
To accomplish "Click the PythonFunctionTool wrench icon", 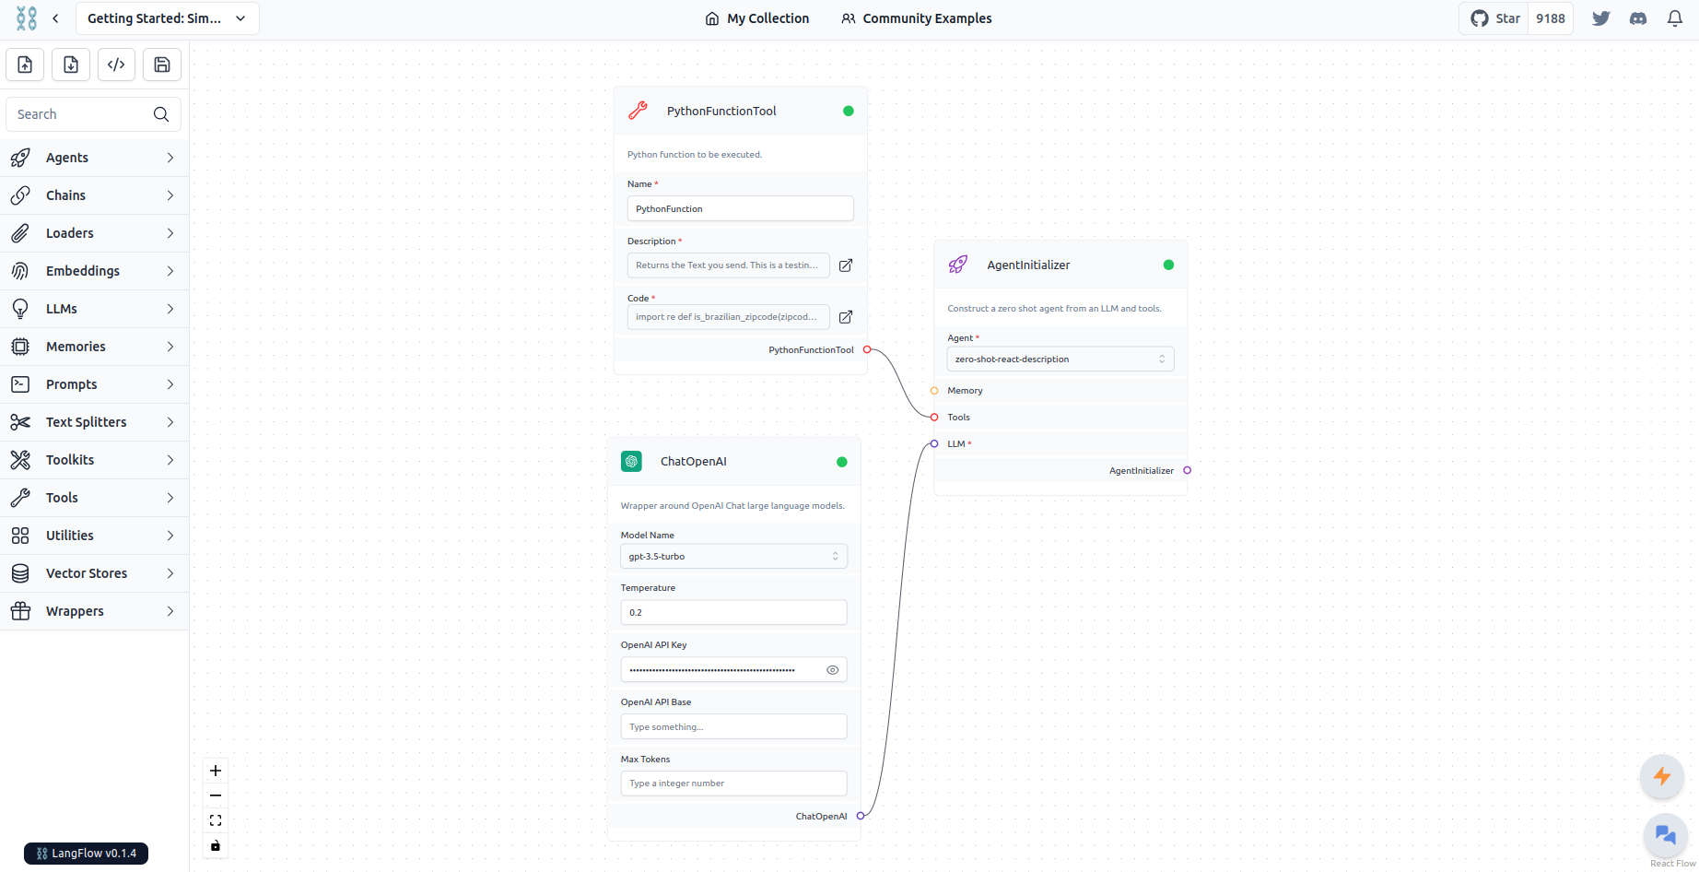I will coord(638,111).
